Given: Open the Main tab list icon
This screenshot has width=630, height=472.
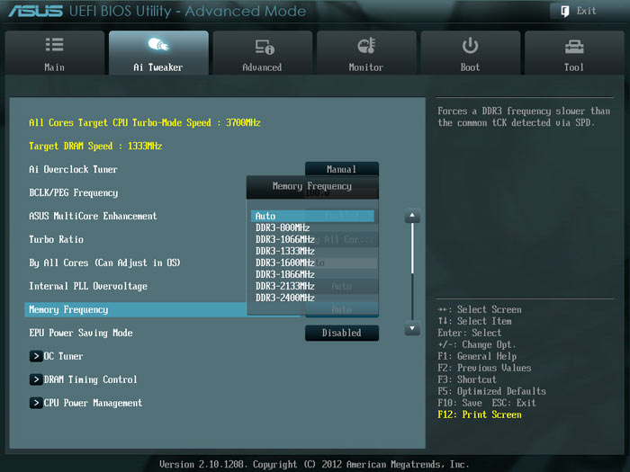Looking at the screenshot, I should coord(54,45).
